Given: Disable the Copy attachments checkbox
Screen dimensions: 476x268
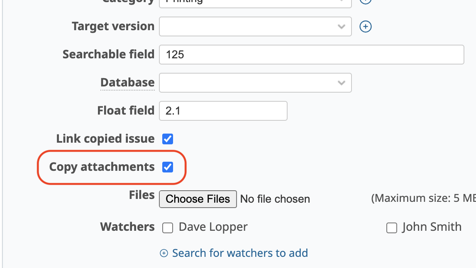Looking at the screenshot, I should point(168,167).
